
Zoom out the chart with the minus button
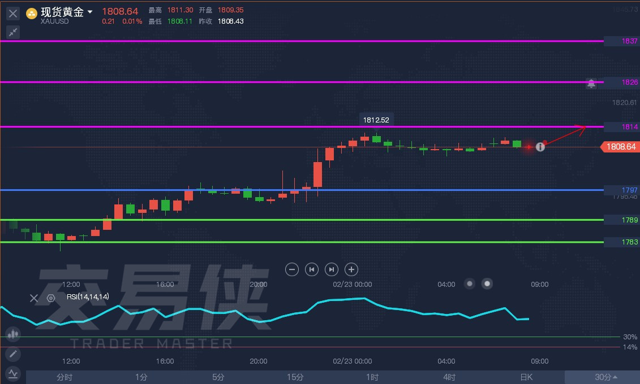click(x=292, y=269)
